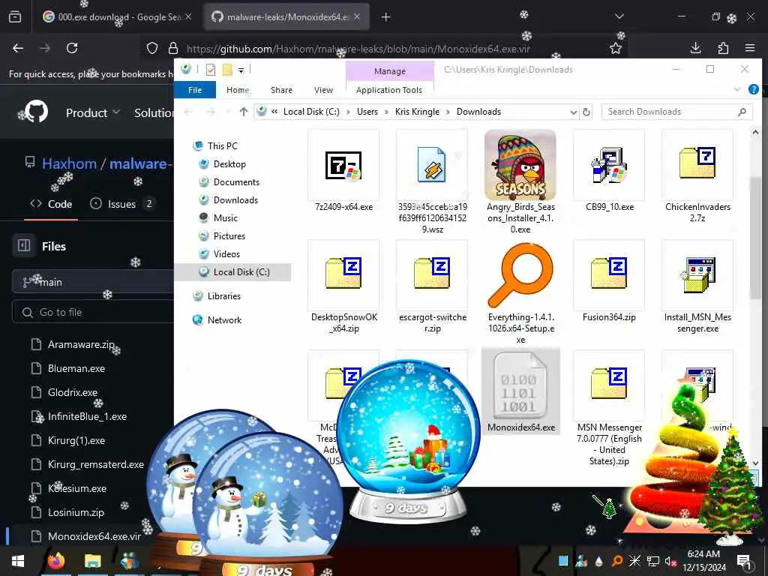The image size is (768, 576).
Task: Click the New folder quick access icon
Action: click(x=227, y=70)
